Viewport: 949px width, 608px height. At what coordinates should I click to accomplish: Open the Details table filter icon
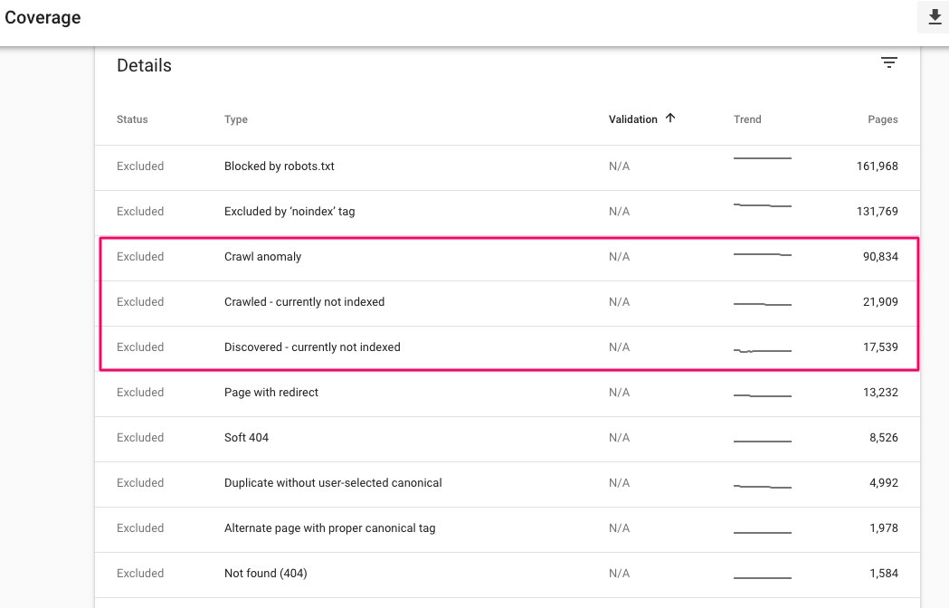tap(888, 62)
